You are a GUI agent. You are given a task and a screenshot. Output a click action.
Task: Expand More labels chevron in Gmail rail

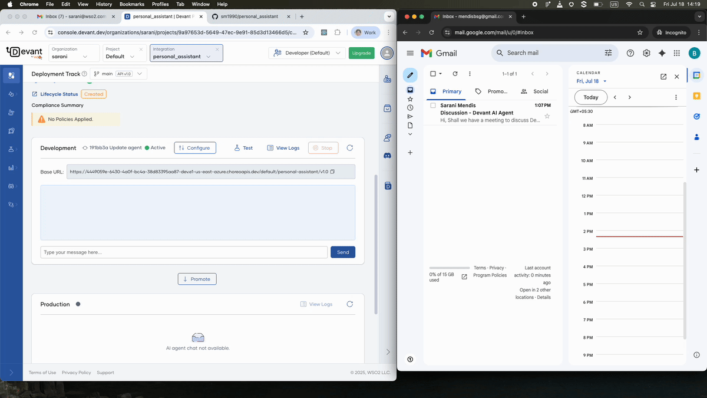pos(410,134)
